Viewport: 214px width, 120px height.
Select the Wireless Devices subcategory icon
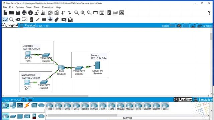coord(27,116)
